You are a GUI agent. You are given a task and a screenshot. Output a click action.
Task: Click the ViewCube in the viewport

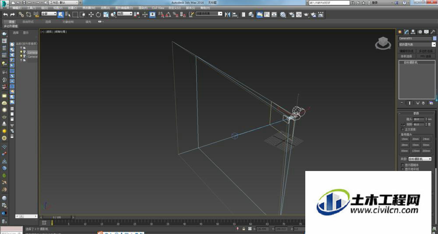pos(383,43)
